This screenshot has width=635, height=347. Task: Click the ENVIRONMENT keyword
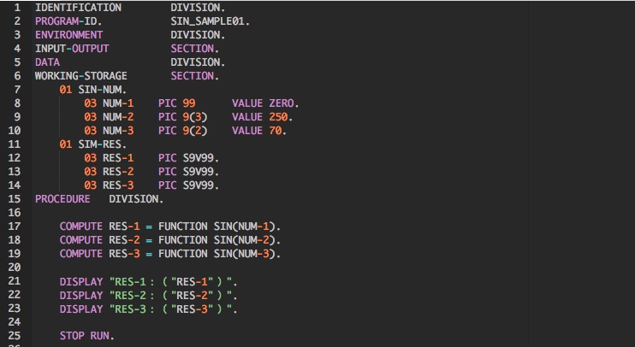click(68, 34)
